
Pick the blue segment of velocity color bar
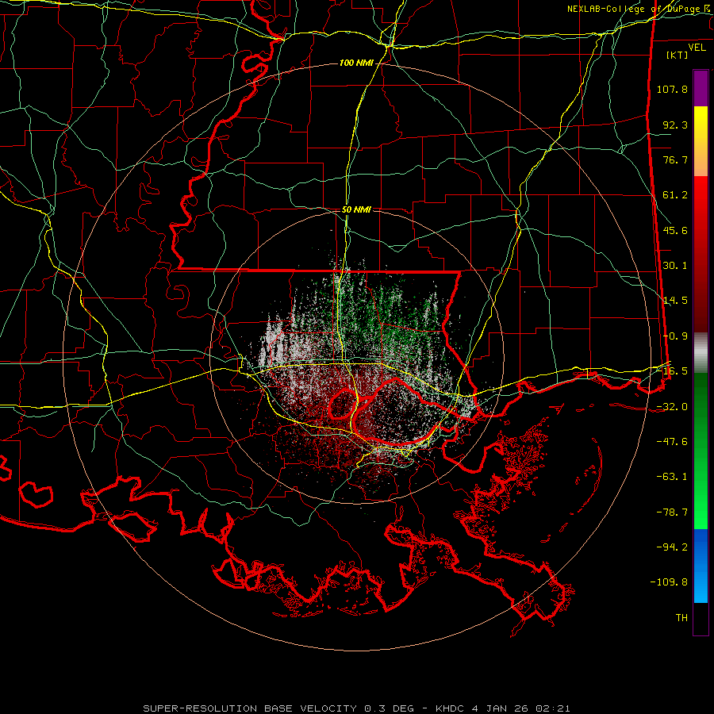pyautogui.click(x=701, y=566)
